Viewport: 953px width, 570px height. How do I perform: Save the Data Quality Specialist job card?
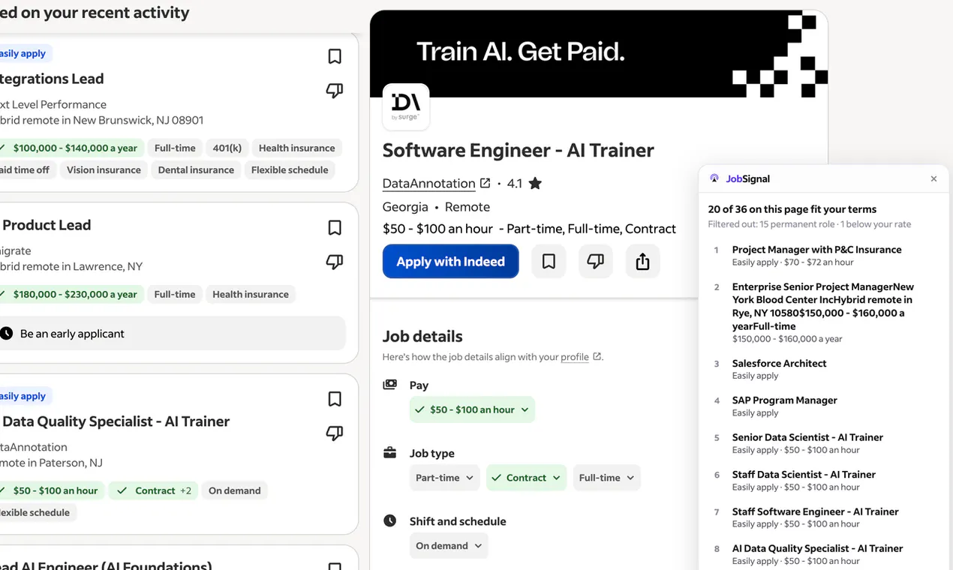pyautogui.click(x=335, y=399)
